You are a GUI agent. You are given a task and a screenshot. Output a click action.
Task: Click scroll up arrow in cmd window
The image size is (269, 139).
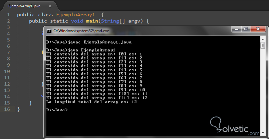pos(263,39)
